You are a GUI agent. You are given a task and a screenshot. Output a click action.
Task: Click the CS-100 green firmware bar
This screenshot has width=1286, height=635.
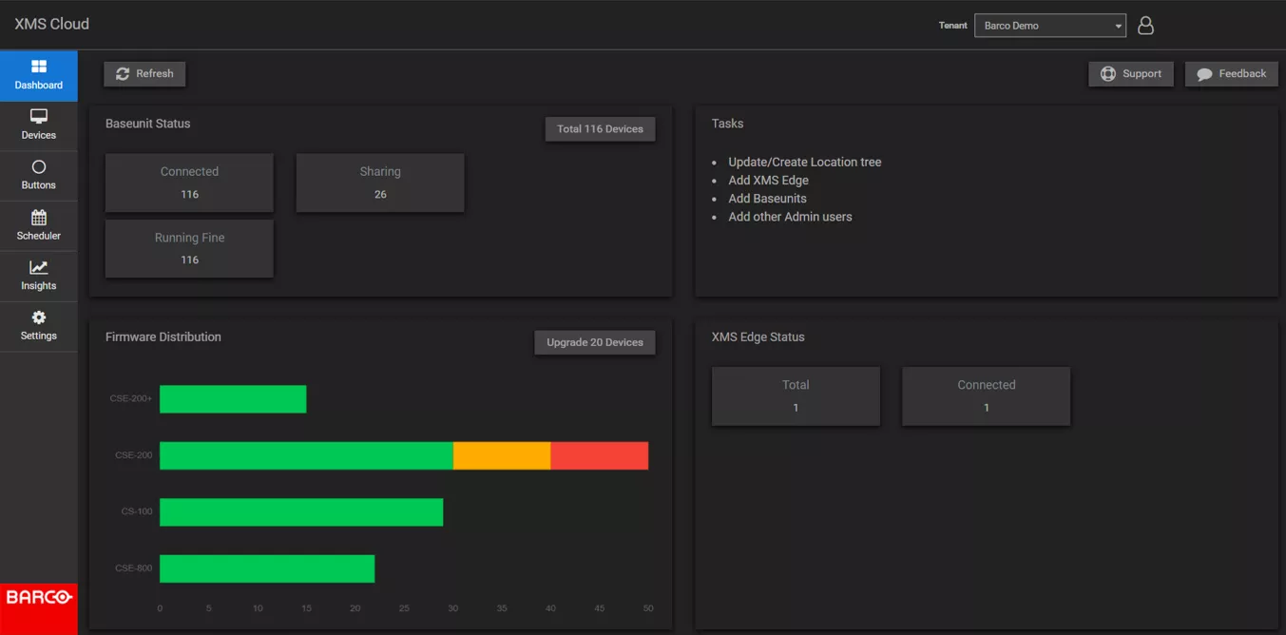(301, 512)
